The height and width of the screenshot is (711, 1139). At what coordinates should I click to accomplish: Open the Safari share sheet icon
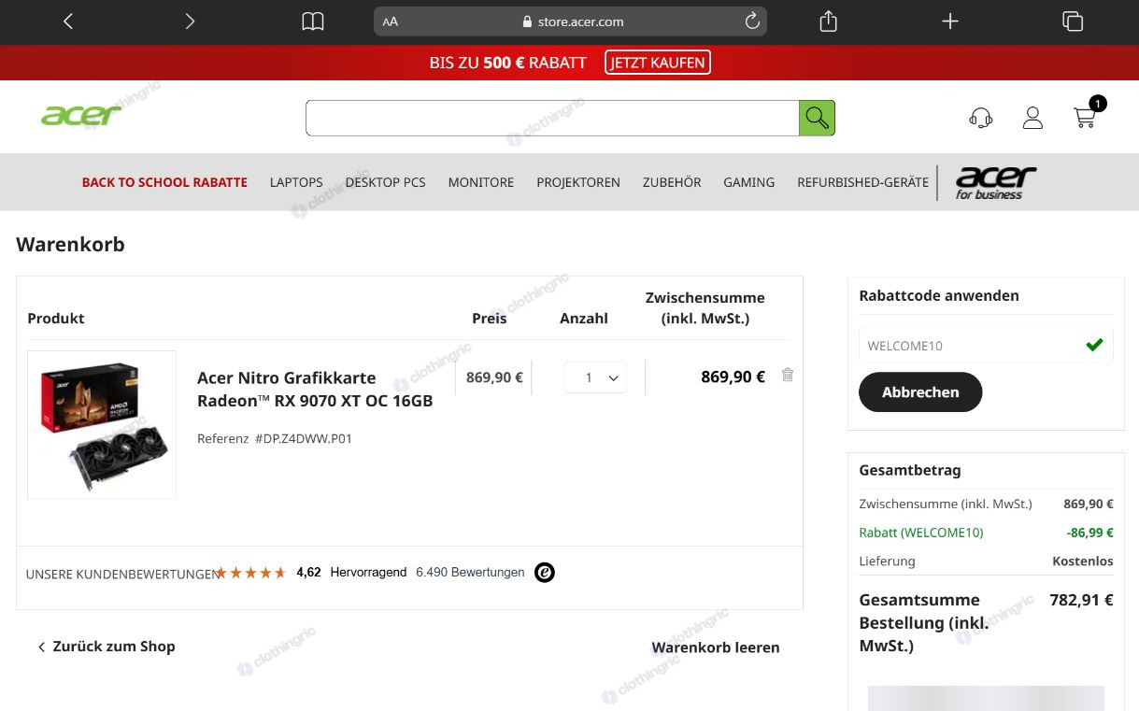828,21
